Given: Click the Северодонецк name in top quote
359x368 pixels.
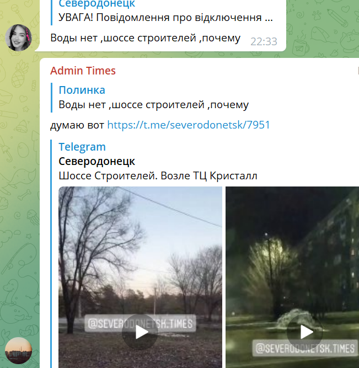Looking at the screenshot, I should point(97,4).
